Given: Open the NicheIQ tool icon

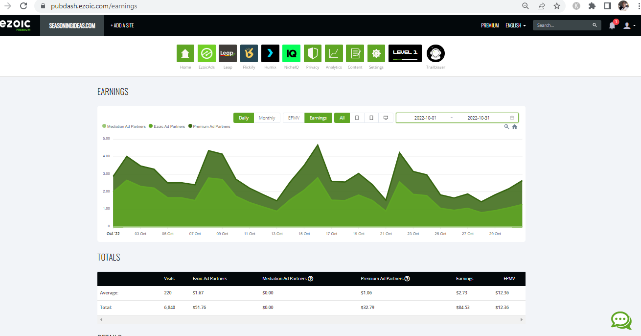Looking at the screenshot, I should tap(291, 53).
